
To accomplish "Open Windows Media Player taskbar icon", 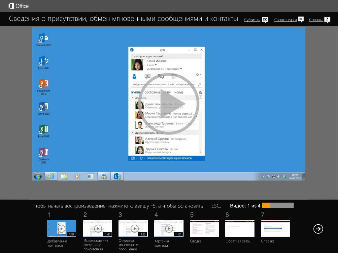I will pos(77,177).
